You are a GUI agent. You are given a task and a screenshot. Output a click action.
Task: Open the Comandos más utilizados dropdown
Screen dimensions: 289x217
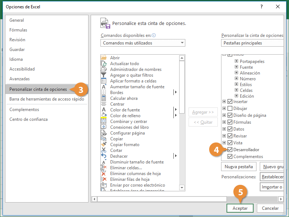143,43
